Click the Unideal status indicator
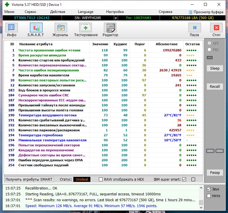Screen dimensions: 228x213 82,180
